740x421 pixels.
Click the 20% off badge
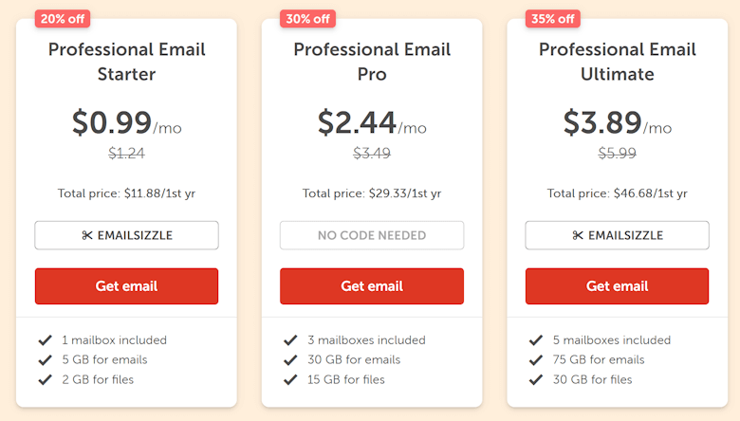click(x=63, y=18)
